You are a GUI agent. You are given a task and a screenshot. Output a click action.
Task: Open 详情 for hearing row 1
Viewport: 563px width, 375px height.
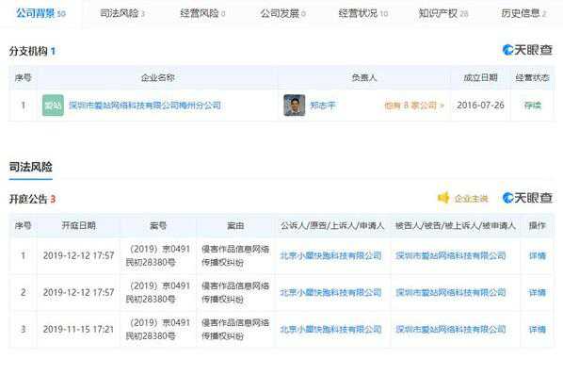click(538, 255)
